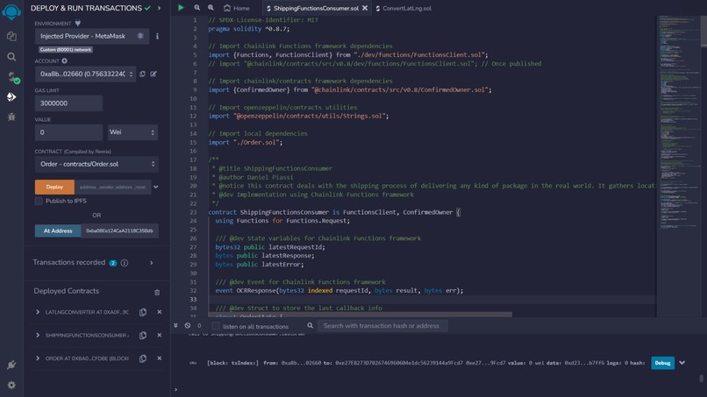Open the Deploy & run transactions sidebar icon
Viewport: 707px width, 397px height.
(11, 97)
